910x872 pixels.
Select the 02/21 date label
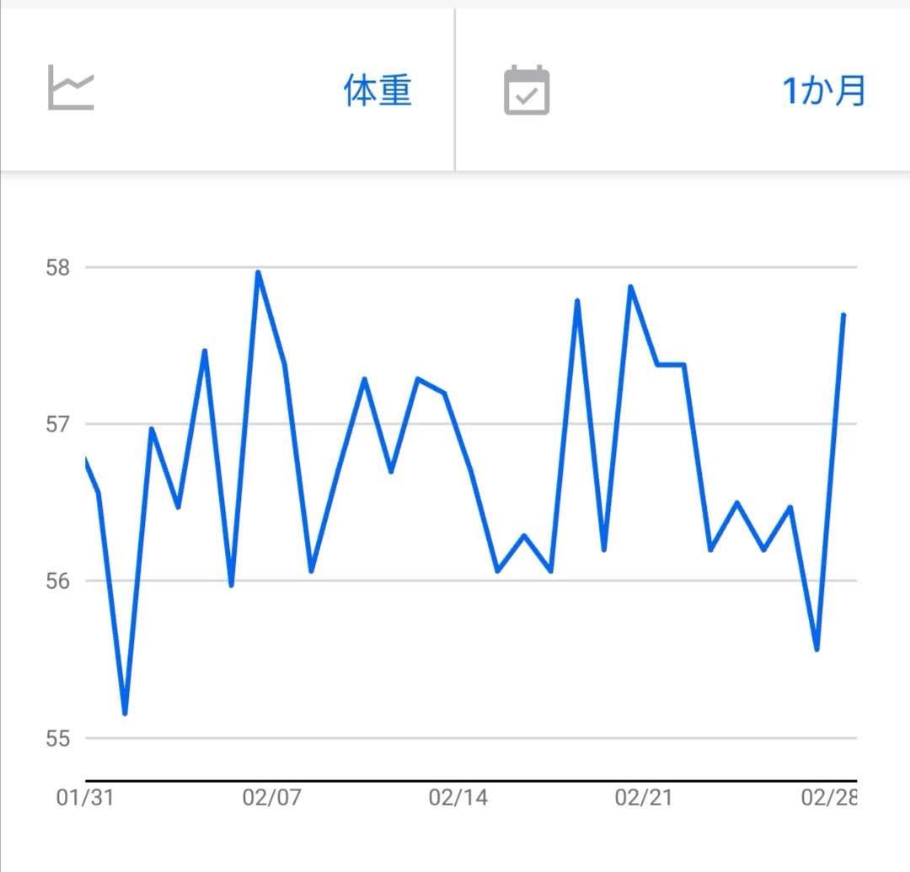[x=644, y=798]
